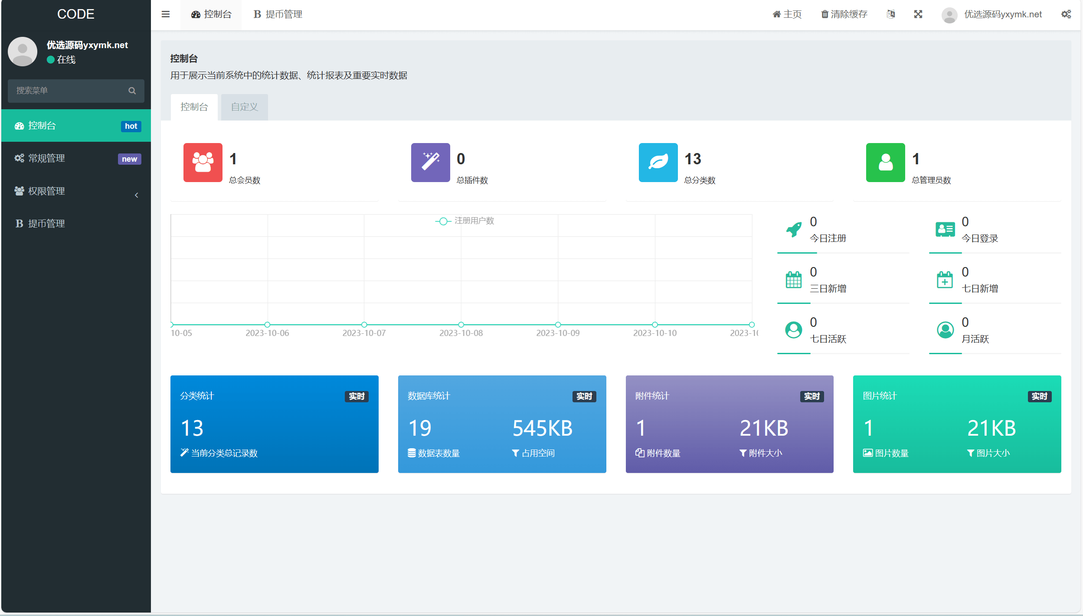
Task: Open the settings cogs icon at top right
Action: 1066,14
